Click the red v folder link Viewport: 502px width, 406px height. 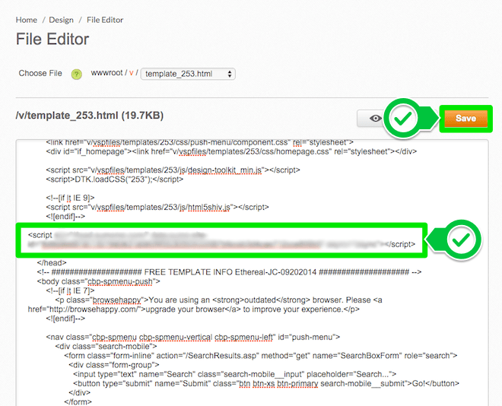[x=131, y=74]
